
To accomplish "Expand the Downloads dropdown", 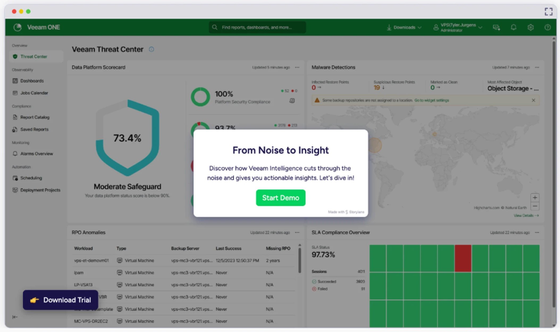I will click(404, 27).
